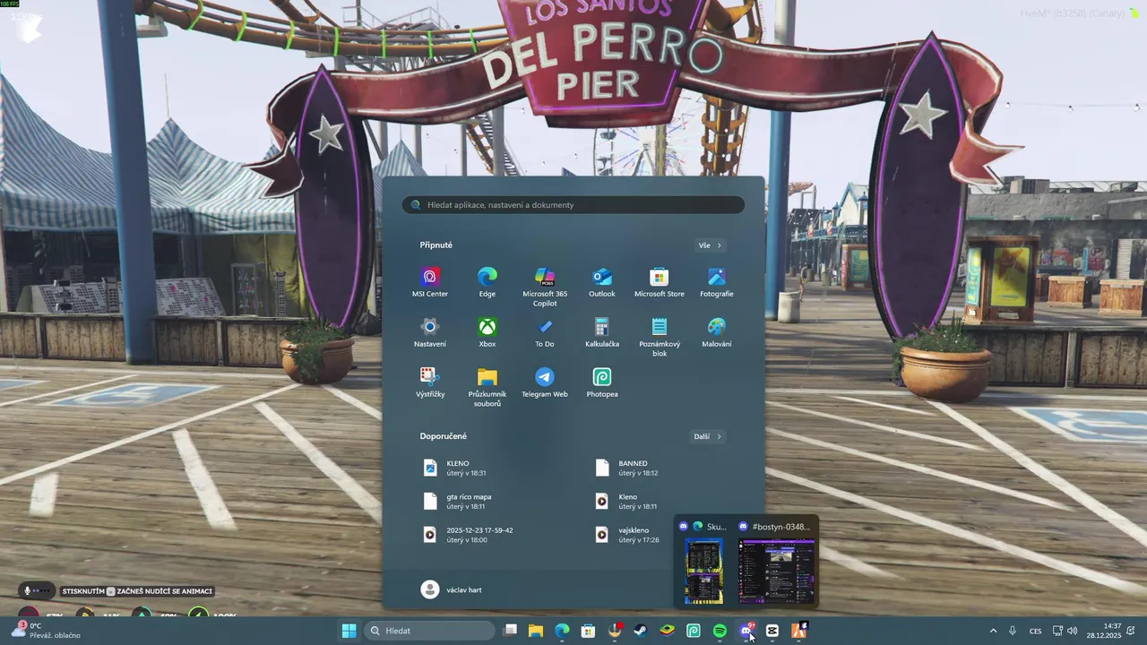Image resolution: width=1147 pixels, height=645 pixels.
Task: Open volume control speaker icon in tray
Action: click(x=1072, y=631)
